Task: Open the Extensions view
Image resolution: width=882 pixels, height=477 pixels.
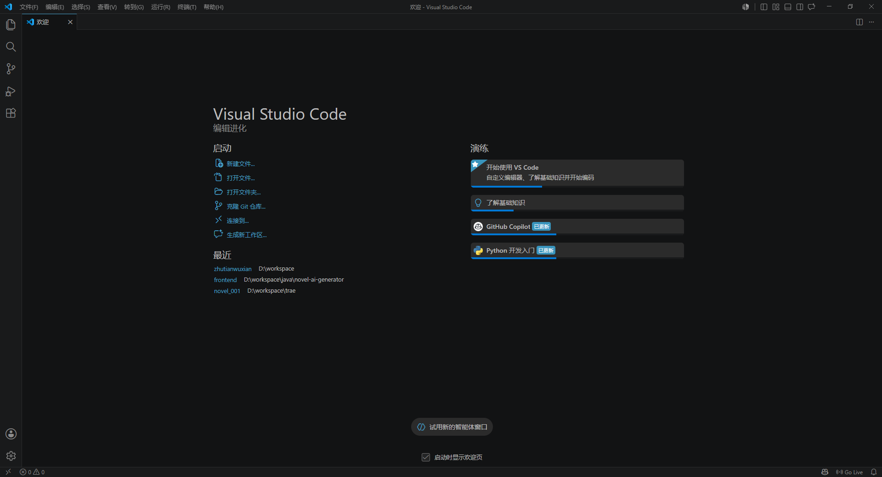Action: point(11,113)
